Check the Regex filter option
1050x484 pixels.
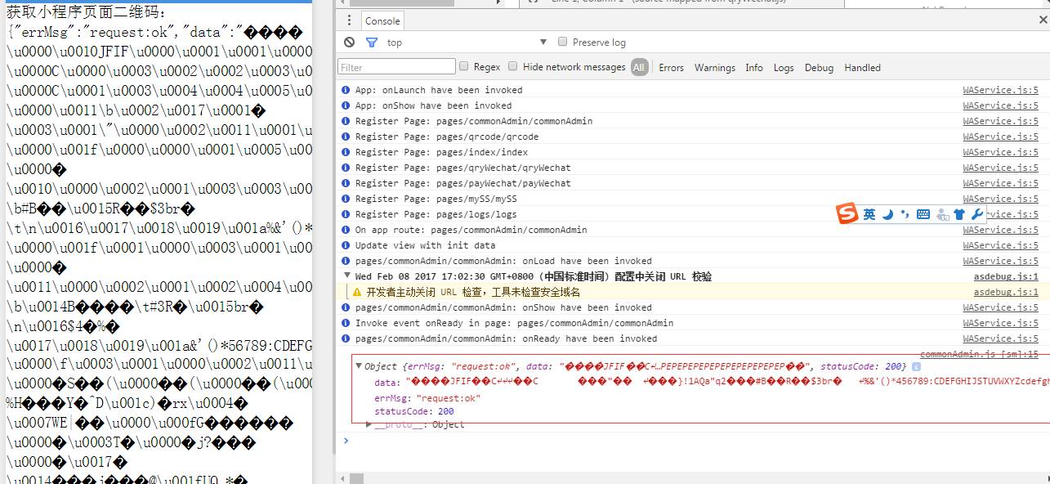tap(464, 66)
